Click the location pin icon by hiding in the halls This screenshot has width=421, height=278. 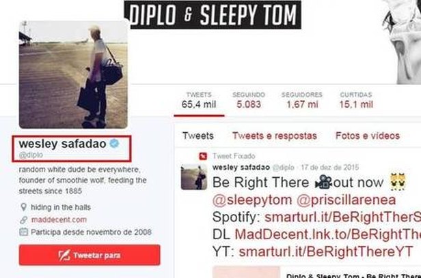(x=24, y=207)
